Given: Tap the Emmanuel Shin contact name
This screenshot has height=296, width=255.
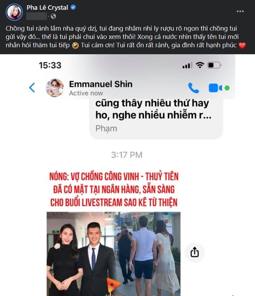Looking at the screenshot, I should [x=100, y=84].
